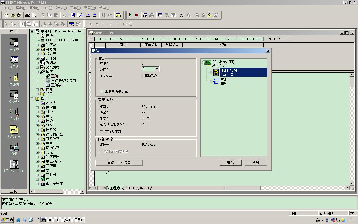
Task: Open 系统块 from the navigation bar
Action: point(14,114)
